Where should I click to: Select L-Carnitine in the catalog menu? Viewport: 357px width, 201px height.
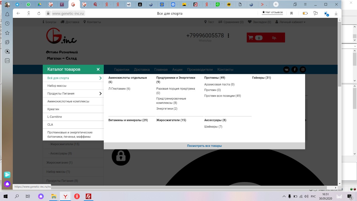click(x=73, y=117)
